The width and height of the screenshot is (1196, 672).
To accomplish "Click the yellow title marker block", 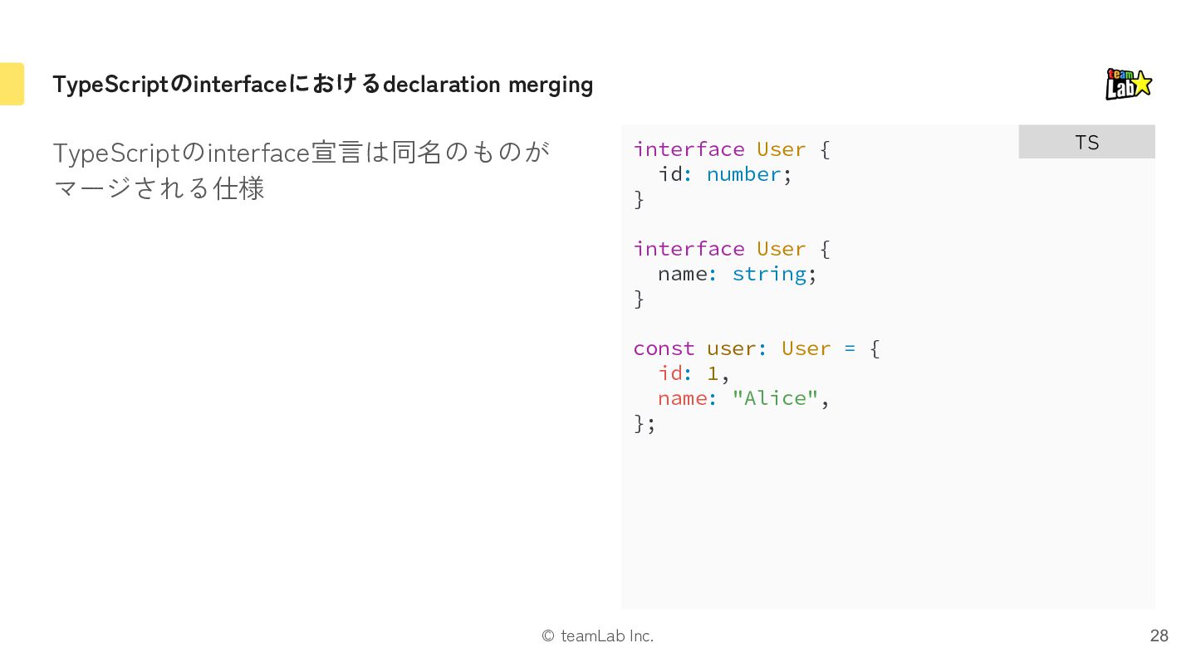I will 12,84.
